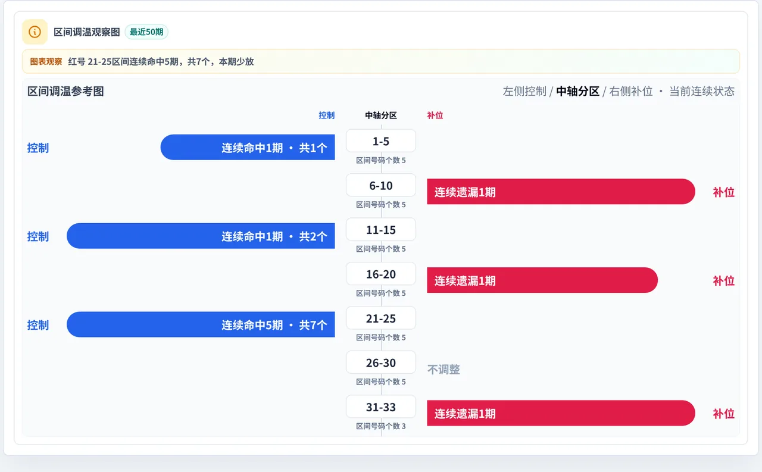762x472 pixels.
Task: Click the 6-10 interval box
Action: pyautogui.click(x=381, y=185)
